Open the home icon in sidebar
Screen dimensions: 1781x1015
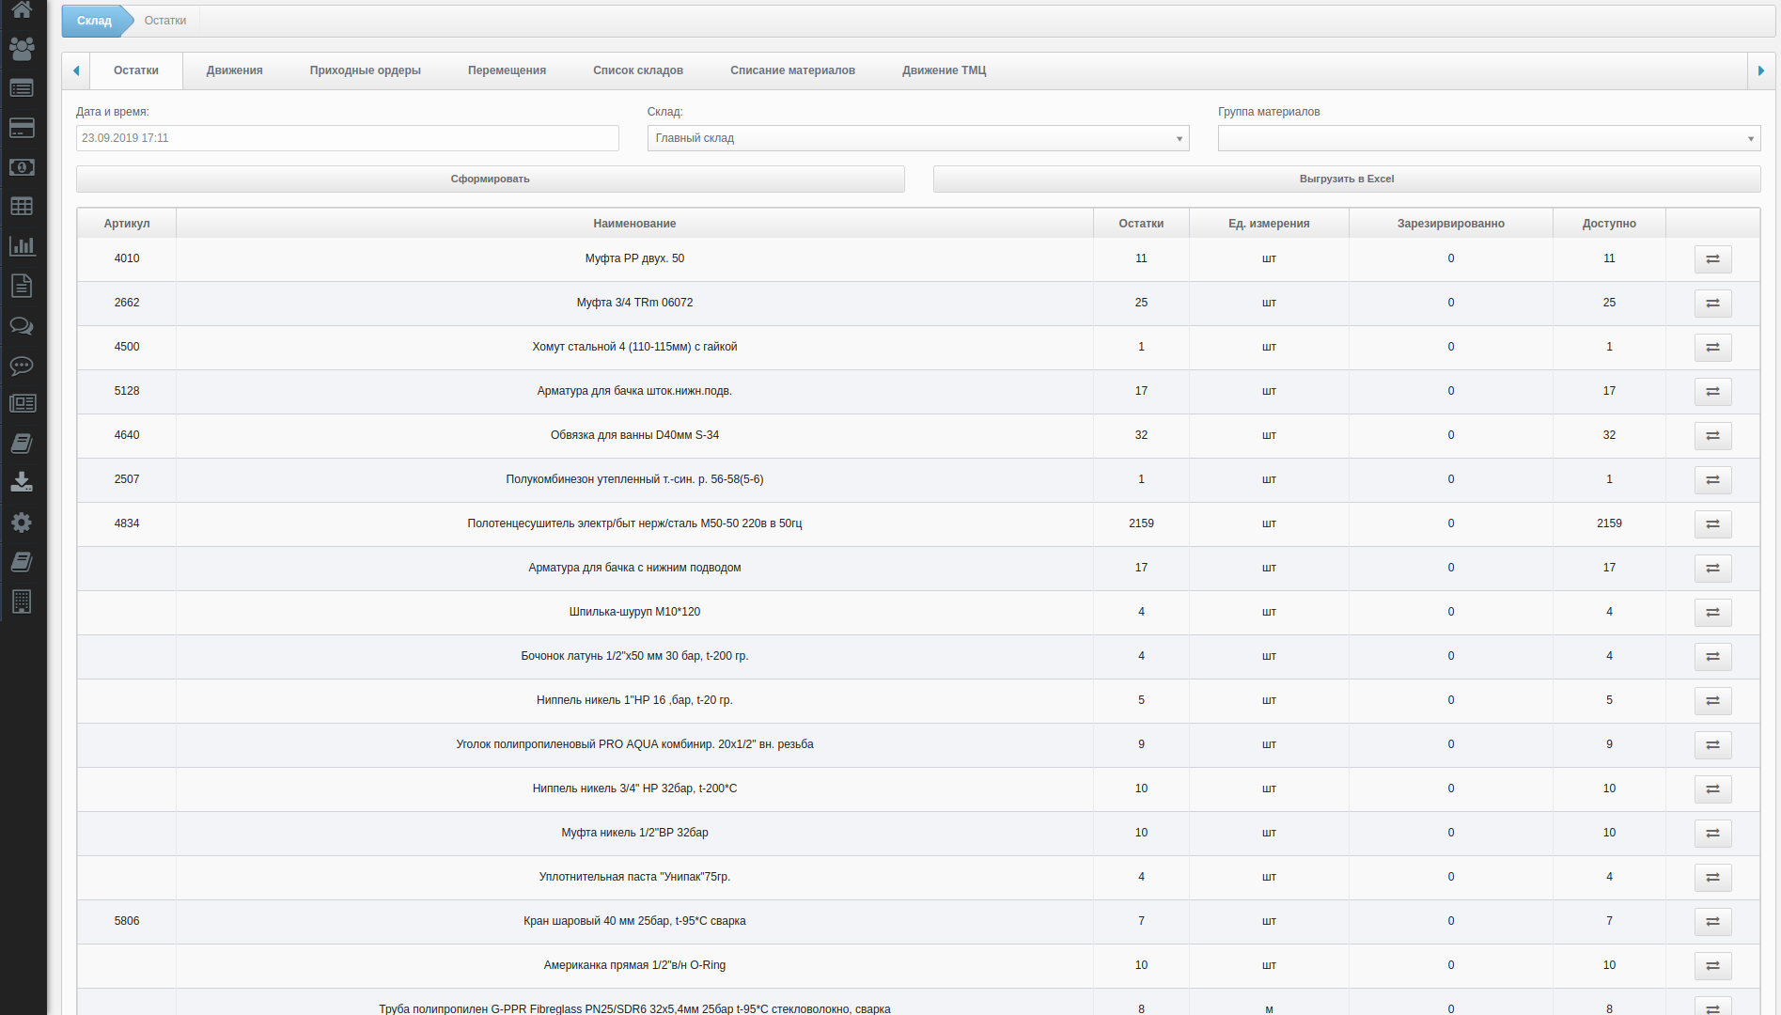22,9
